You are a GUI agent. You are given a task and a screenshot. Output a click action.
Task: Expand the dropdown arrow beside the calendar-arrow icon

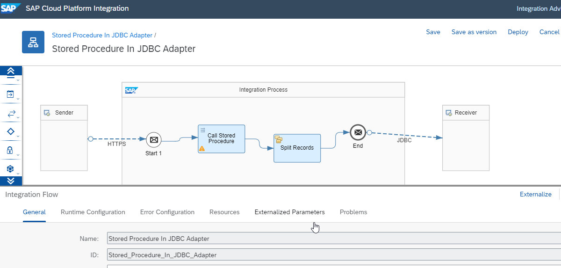18,99
